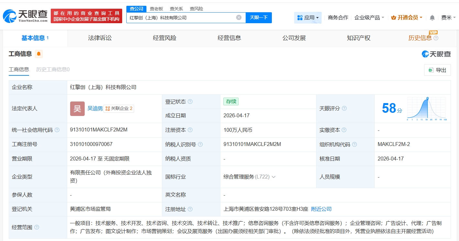Click the clear (X) icon in search box
Image resolution: width=459 pixels, height=241 pixels.
pos(239,18)
